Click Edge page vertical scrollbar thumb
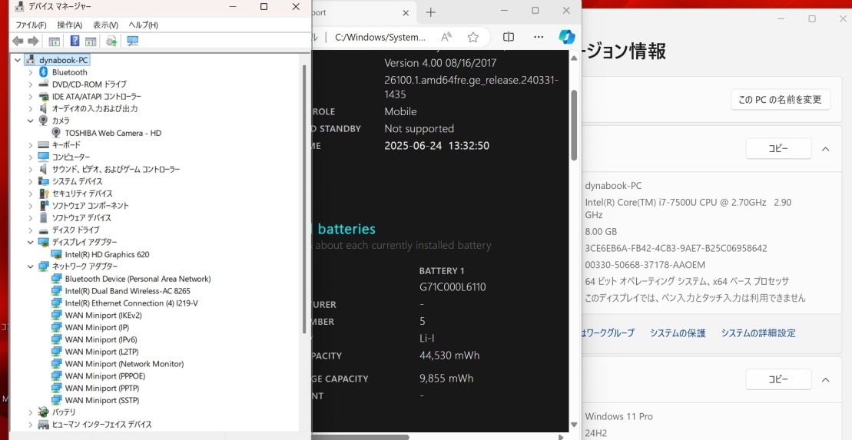This screenshot has height=440, width=852. tap(574, 125)
